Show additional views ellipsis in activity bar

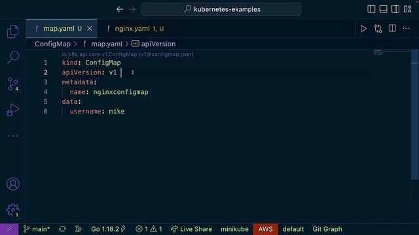[x=13, y=136]
